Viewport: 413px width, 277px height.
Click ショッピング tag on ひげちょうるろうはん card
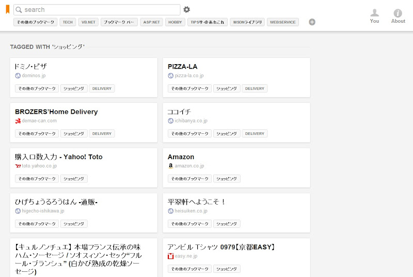coord(74,224)
